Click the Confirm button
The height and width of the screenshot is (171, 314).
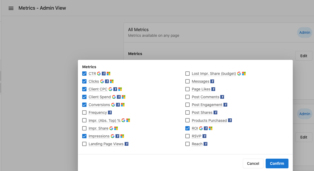tap(277, 163)
